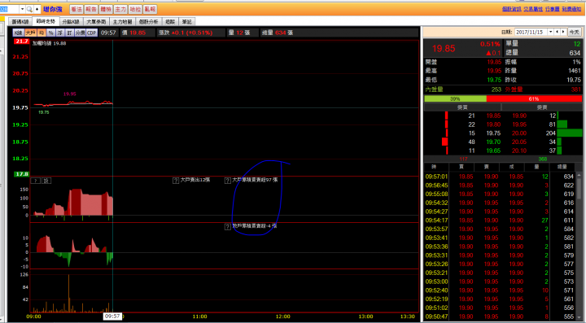Select the 09:54:17 trade row
This screenshot has height=323, width=586.
point(500,220)
